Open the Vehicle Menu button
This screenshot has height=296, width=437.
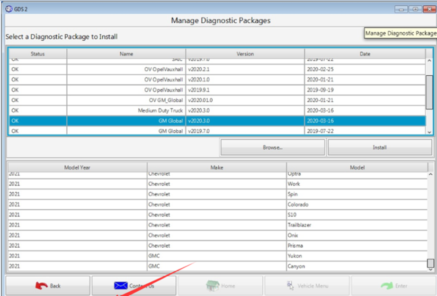[x=307, y=286]
